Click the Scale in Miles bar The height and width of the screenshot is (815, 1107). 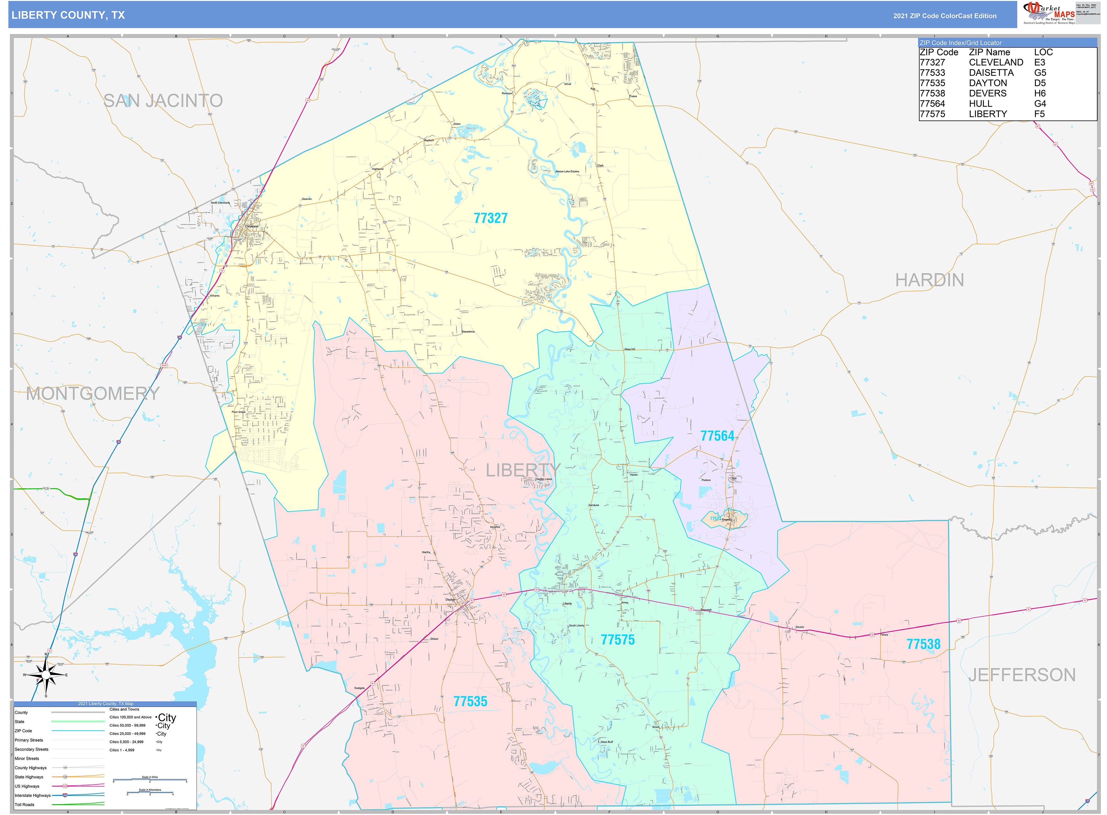(150, 780)
